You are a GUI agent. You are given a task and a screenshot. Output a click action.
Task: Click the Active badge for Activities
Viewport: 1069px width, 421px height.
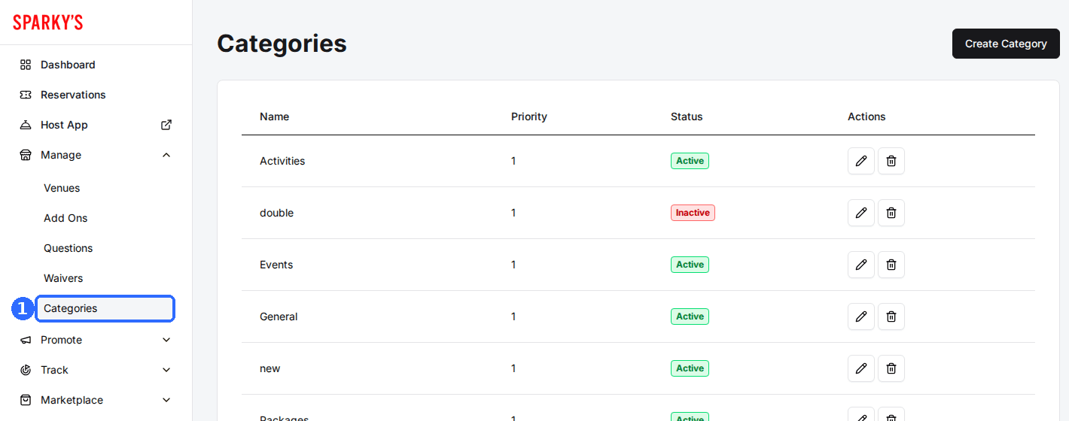pos(690,161)
